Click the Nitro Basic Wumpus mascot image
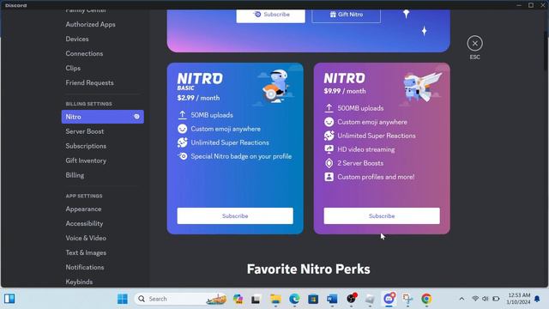549x309 pixels. (275, 86)
